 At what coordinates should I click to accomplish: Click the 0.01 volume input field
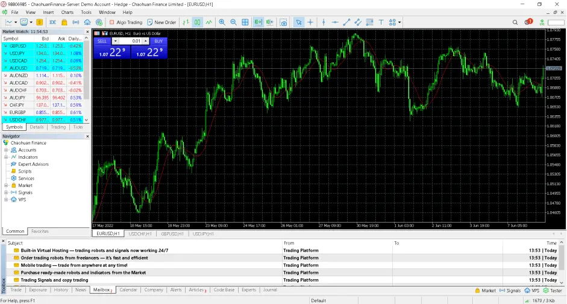tap(131, 41)
